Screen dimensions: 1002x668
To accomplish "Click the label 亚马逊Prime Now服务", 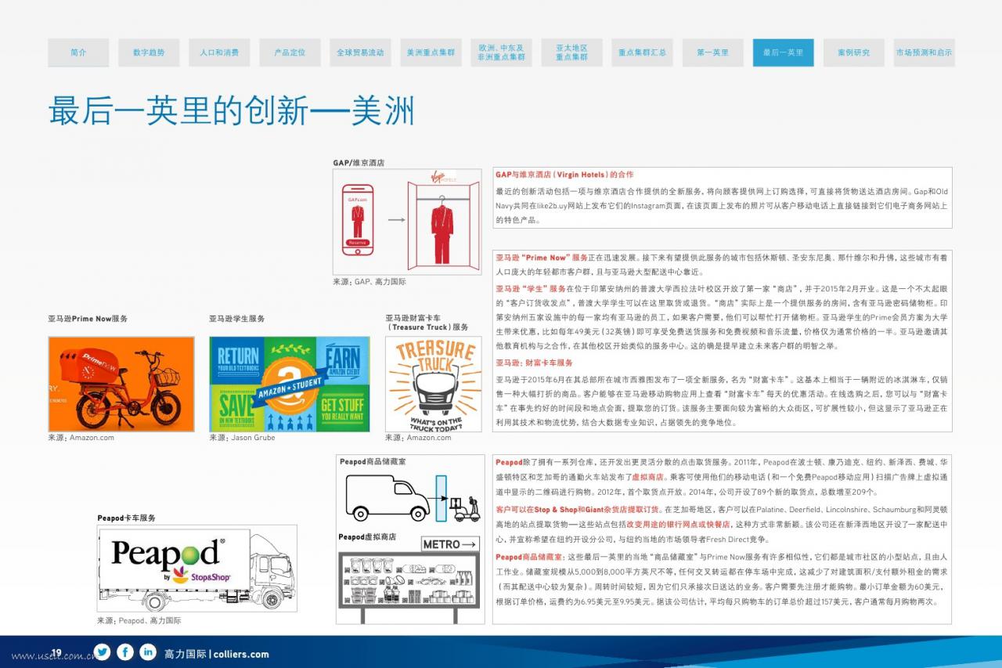I will (88, 319).
